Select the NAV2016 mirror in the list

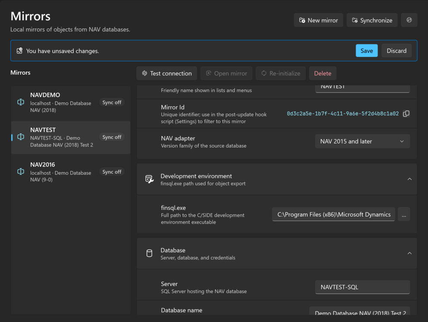71,172
